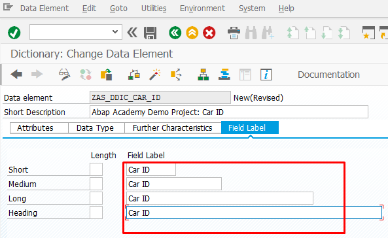Viewport: 388px width, 238px height.
Task: Save the data element with floppy icon
Action: click(150, 33)
